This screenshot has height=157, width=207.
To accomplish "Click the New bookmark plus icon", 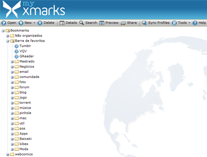I will [21, 23].
